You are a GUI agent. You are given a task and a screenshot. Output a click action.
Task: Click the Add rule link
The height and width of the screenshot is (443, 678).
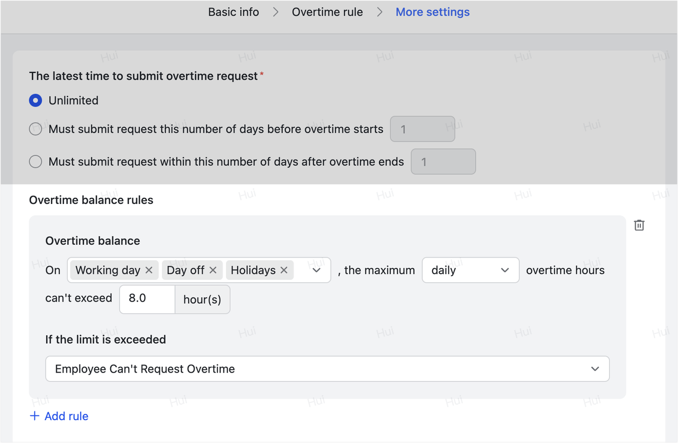[66, 416]
